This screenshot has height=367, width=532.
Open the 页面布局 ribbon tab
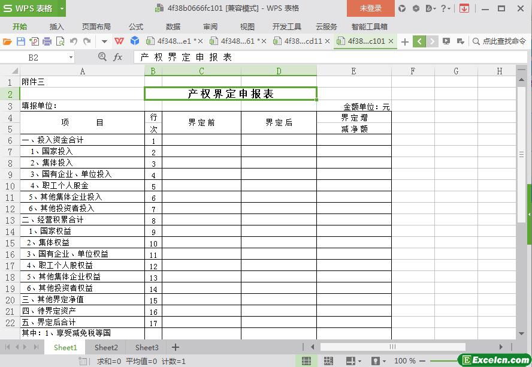point(96,26)
